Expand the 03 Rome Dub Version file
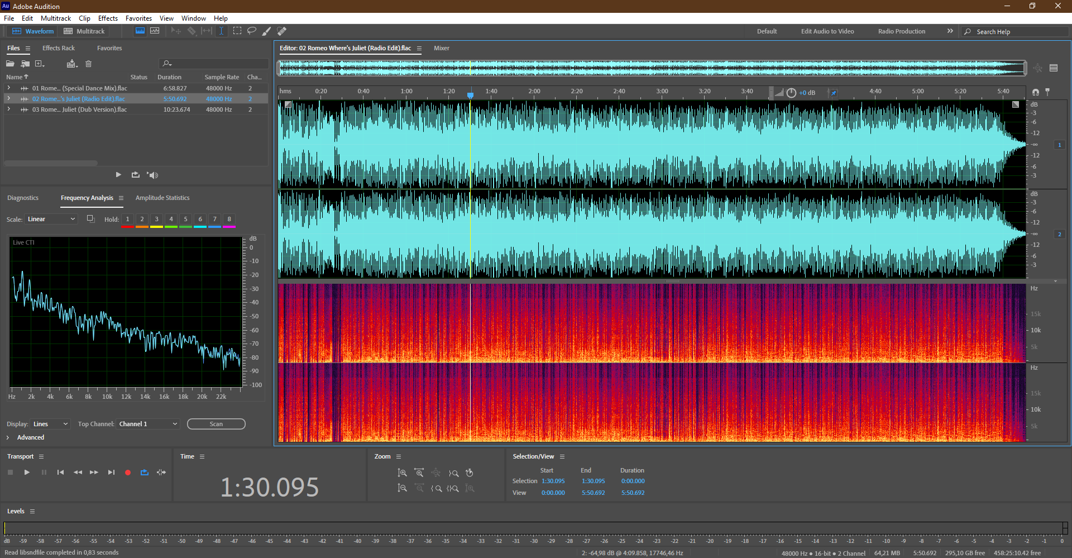The image size is (1072, 558). [8, 109]
